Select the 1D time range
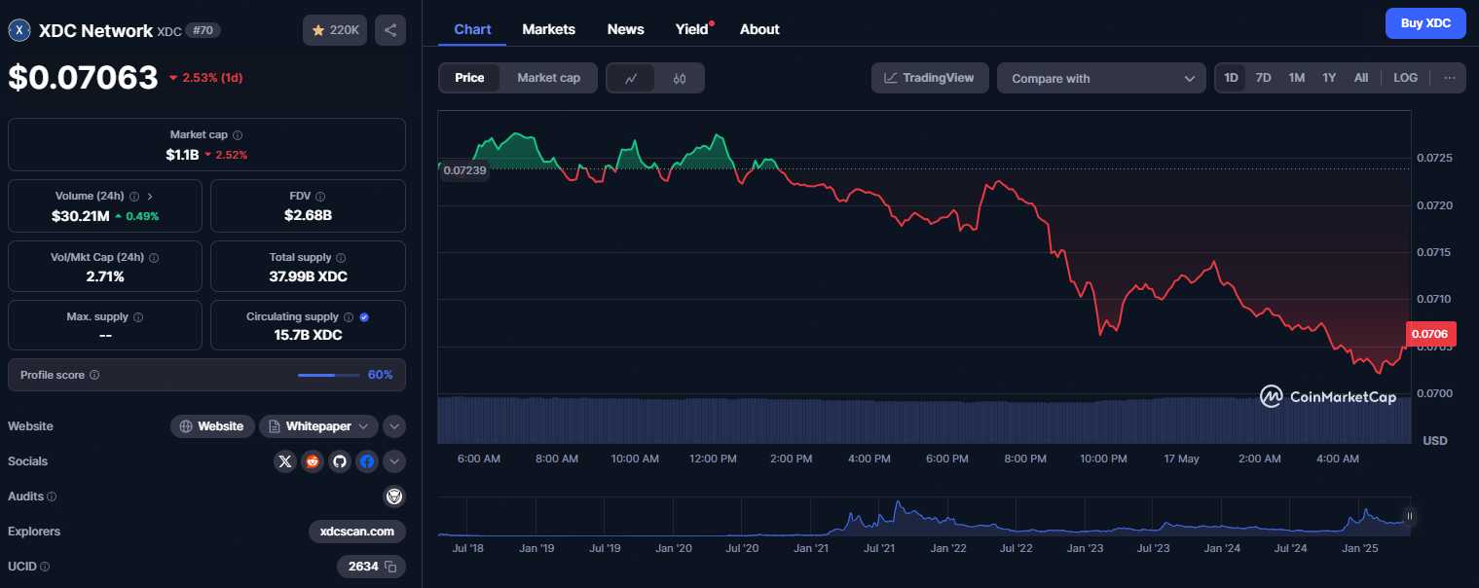 1232,78
